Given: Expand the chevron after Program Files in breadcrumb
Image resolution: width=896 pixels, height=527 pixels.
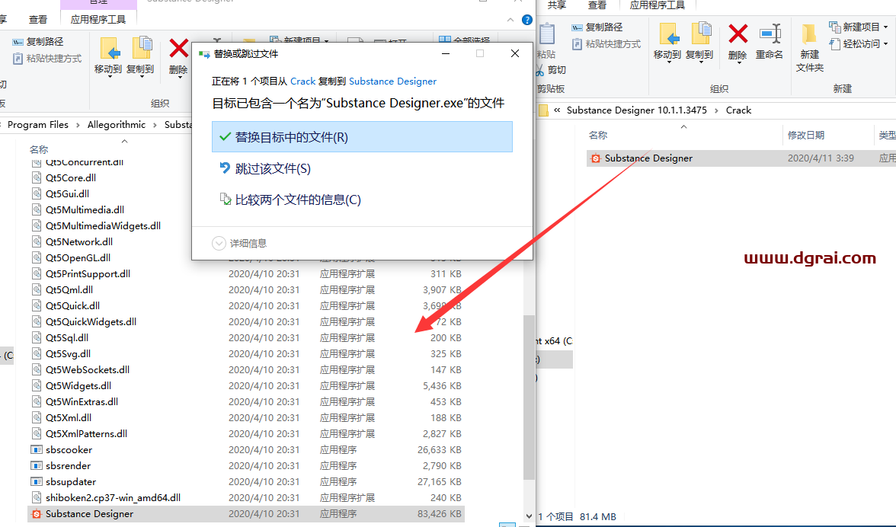Looking at the screenshot, I should point(78,125).
